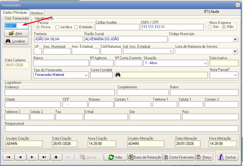Go to the next record
The height and width of the screenshot is (166, 243).
[x=32, y=157]
